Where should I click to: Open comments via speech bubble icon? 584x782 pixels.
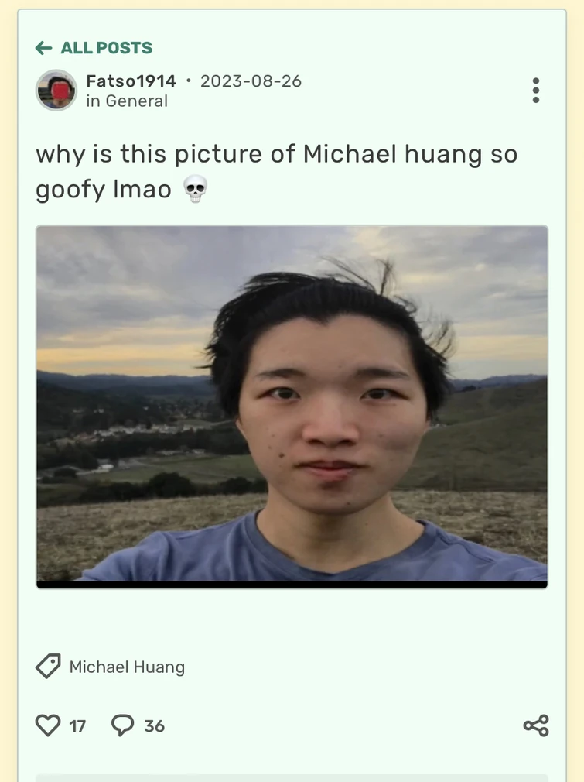[x=122, y=725]
